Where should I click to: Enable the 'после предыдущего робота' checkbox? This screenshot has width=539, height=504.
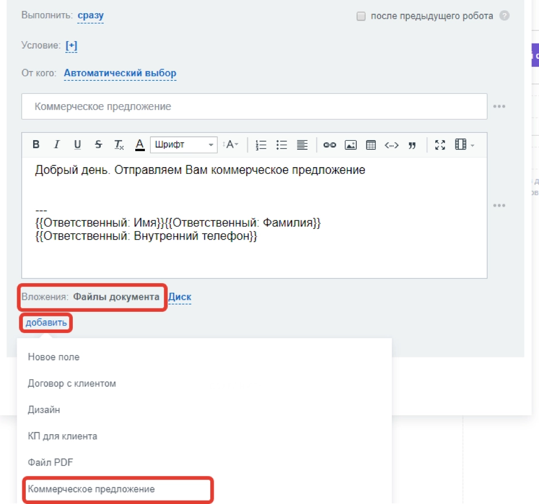tap(360, 15)
